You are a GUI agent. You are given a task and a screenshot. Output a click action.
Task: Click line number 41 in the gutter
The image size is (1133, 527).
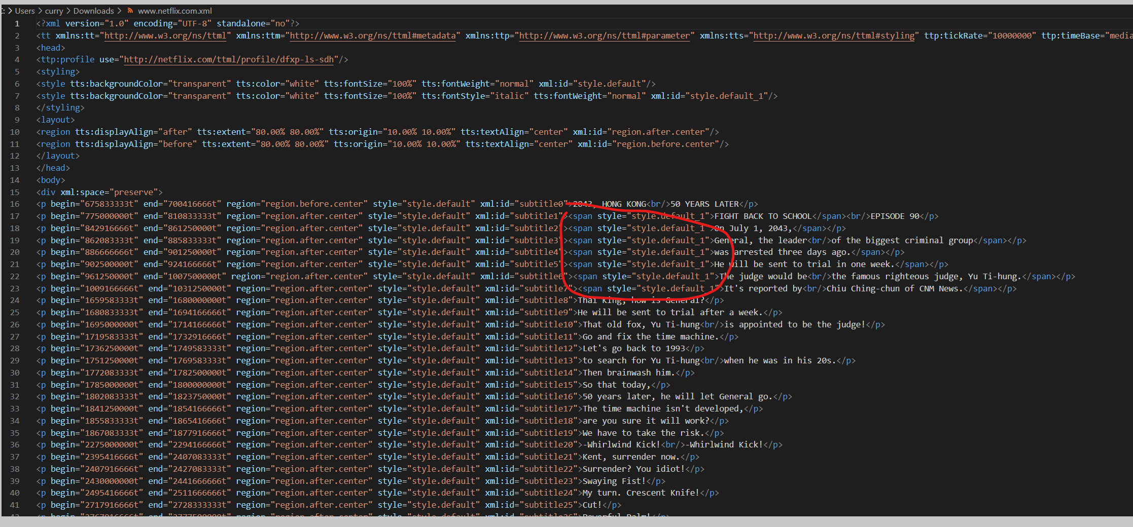pyautogui.click(x=15, y=505)
